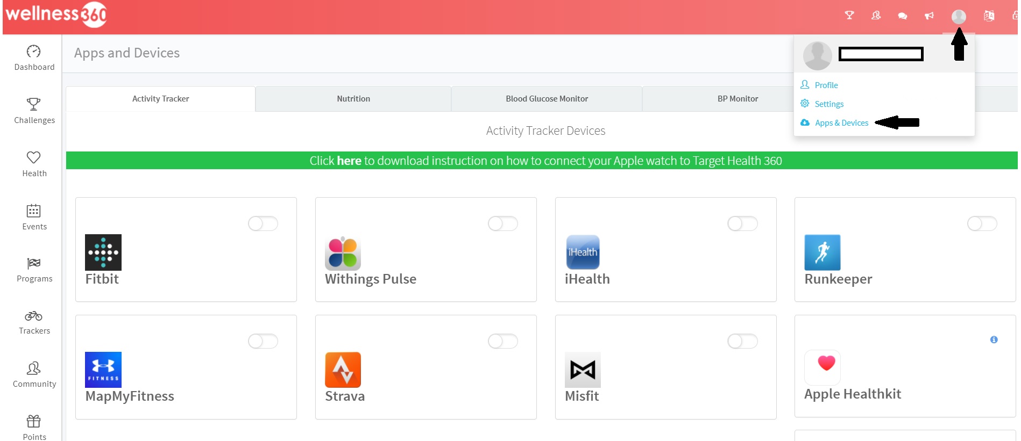This screenshot has width=1021, height=441.
Task: Open the Events calendar icon
Action: click(x=34, y=211)
